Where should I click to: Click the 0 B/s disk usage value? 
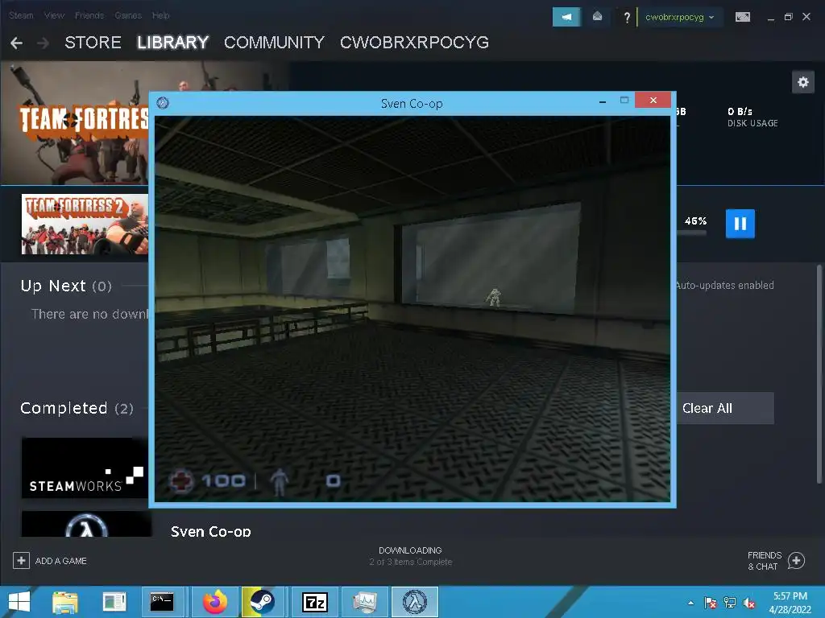740,111
